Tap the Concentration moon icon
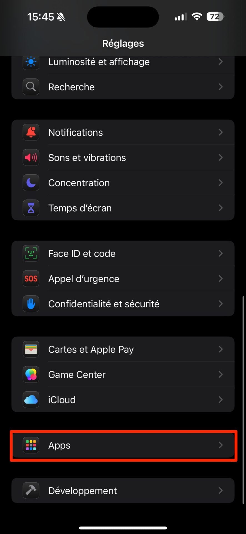The width and height of the screenshot is (246, 534). 31,183
